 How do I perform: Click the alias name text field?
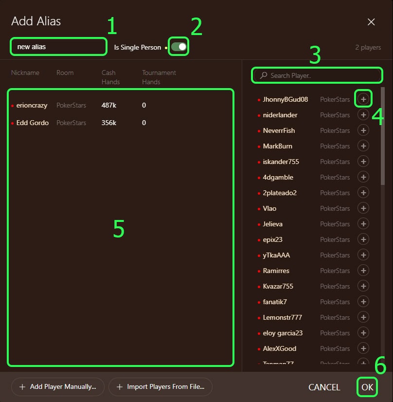tap(58, 47)
